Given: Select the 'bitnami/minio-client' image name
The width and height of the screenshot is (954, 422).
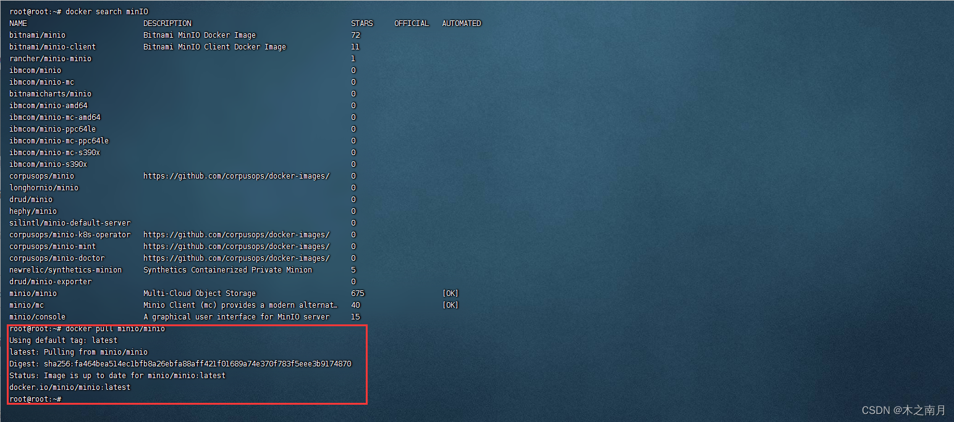Looking at the screenshot, I should (x=53, y=47).
